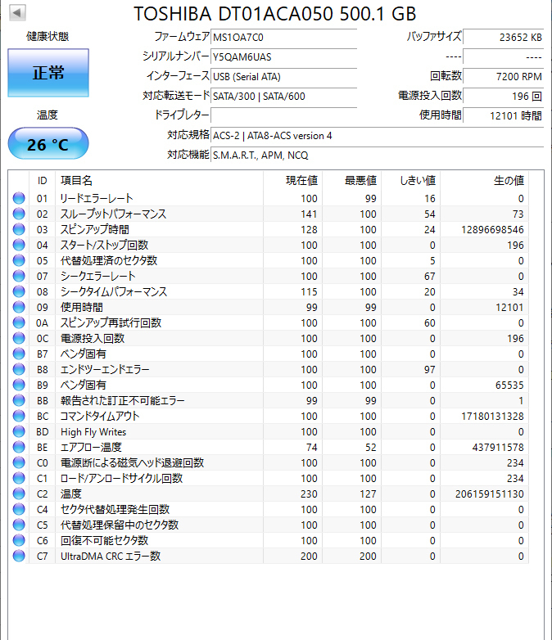552x640 pixels.
Task: Click status icon for ID 07 row
Action: [x=19, y=276]
